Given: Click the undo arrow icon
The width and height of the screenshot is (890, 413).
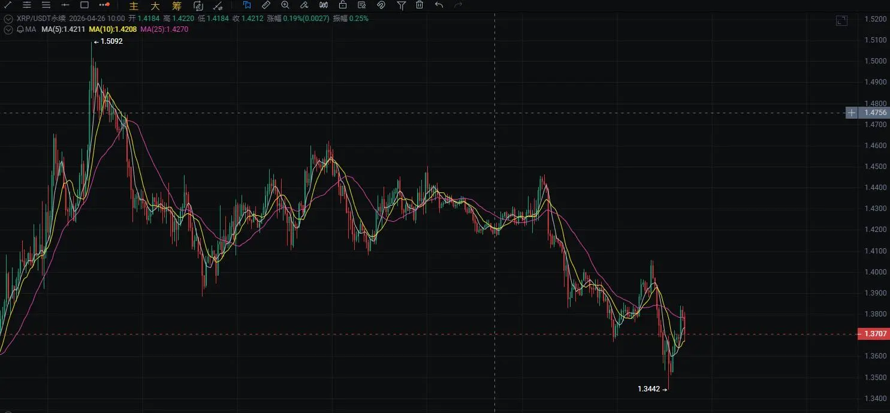Looking at the screenshot, I should click(x=439, y=5).
